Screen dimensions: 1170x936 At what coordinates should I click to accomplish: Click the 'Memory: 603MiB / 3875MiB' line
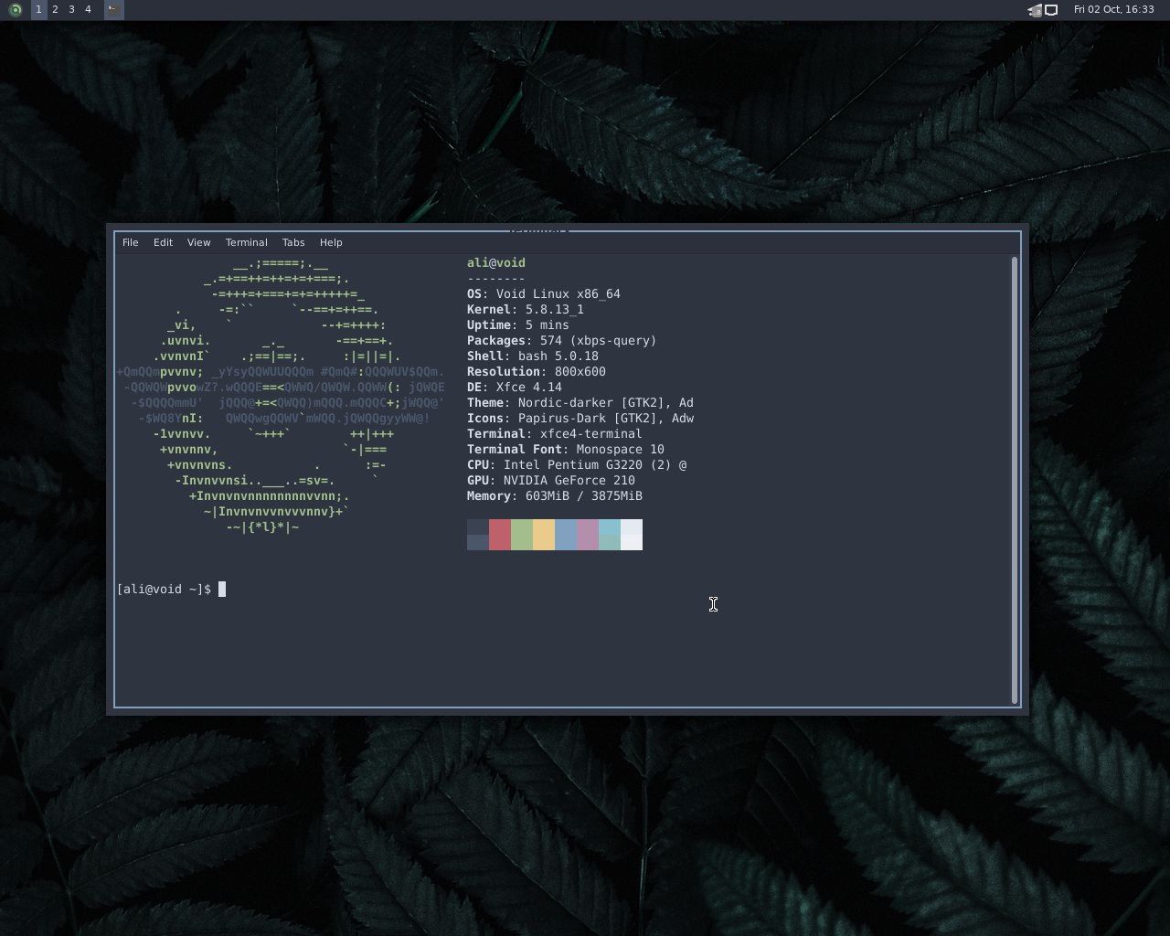(x=555, y=496)
